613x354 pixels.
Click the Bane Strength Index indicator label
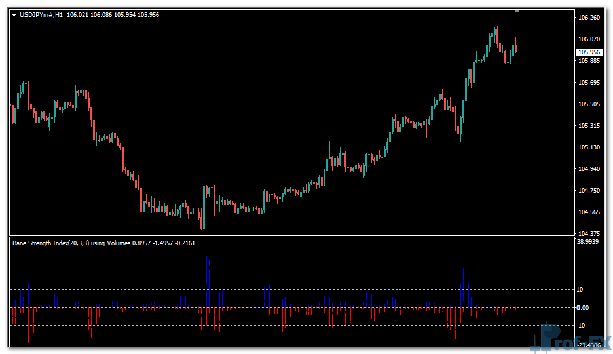click(71, 243)
